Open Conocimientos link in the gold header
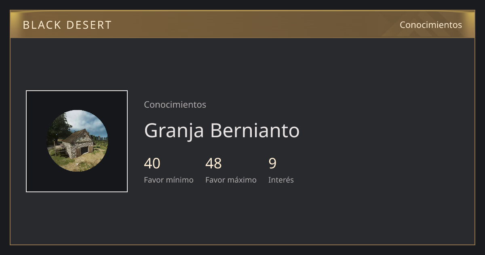Image resolution: width=485 pixels, height=255 pixels. coord(431,25)
